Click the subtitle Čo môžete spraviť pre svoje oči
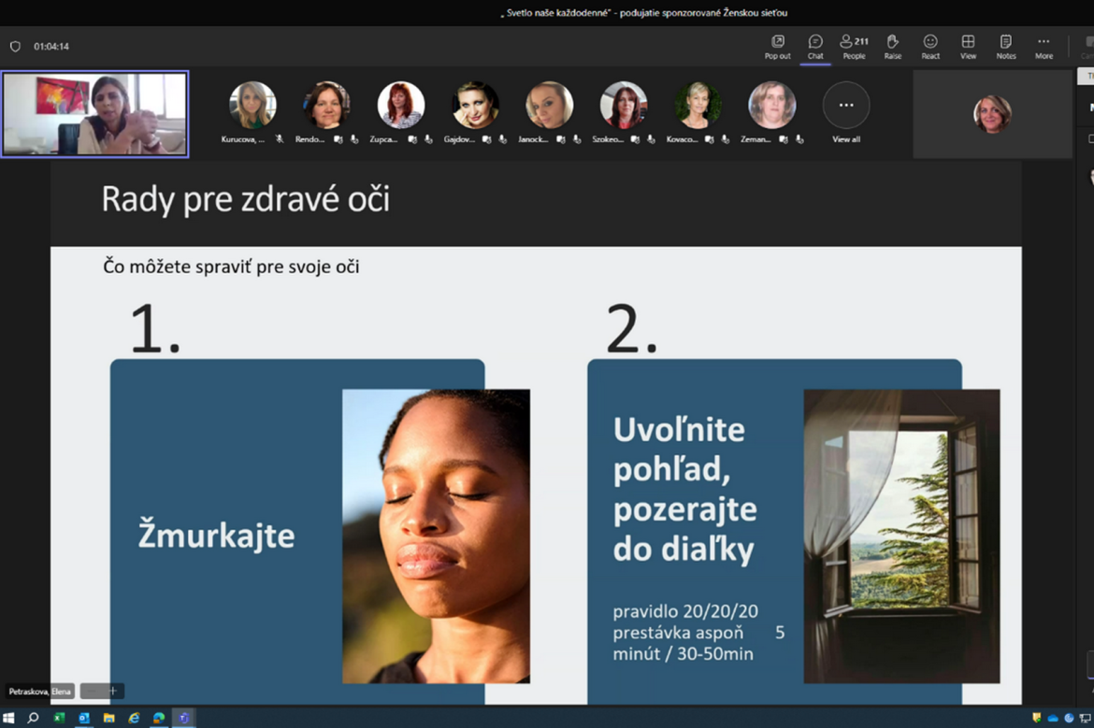 pyautogui.click(x=231, y=266)
